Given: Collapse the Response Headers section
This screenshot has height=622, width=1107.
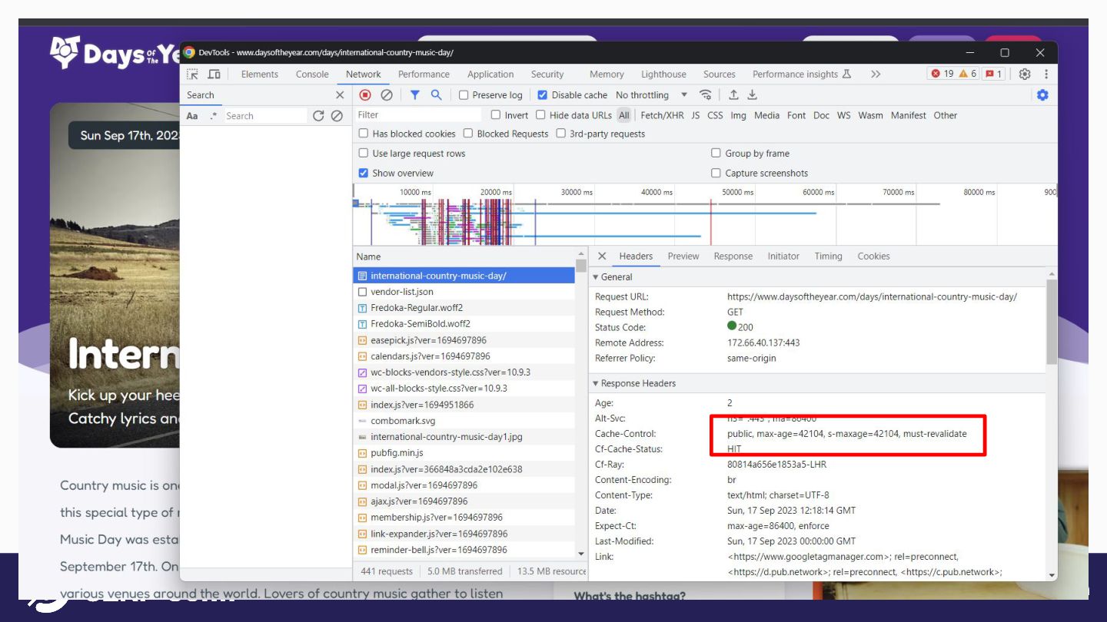Looking at the screenshot, I should click(x=596, y=383).
